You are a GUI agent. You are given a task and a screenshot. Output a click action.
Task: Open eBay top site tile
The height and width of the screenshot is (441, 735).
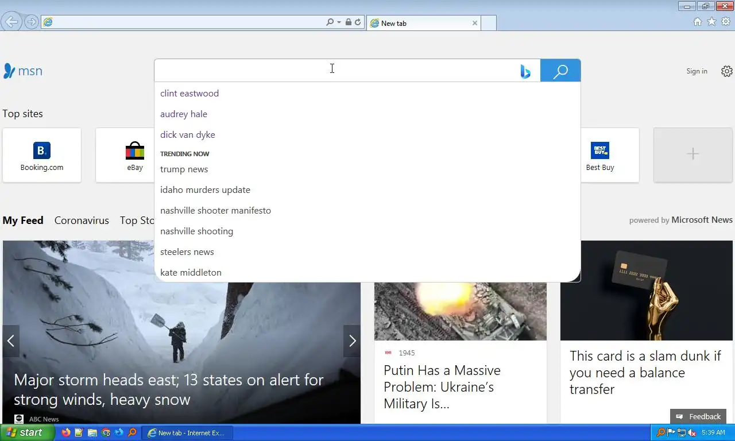(125, 155)
